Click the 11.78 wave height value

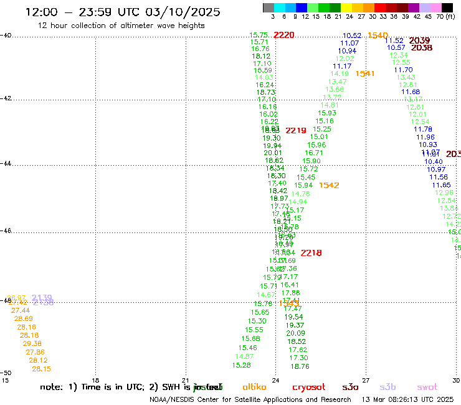423,129
